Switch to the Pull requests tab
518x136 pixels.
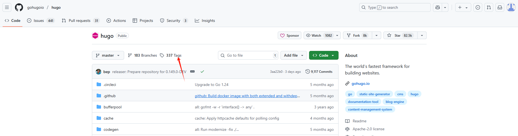pyautogui.click(x=80, y=21)
